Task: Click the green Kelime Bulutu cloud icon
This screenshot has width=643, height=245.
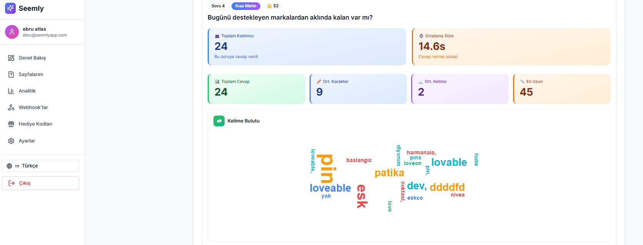Action: point(219,121)
